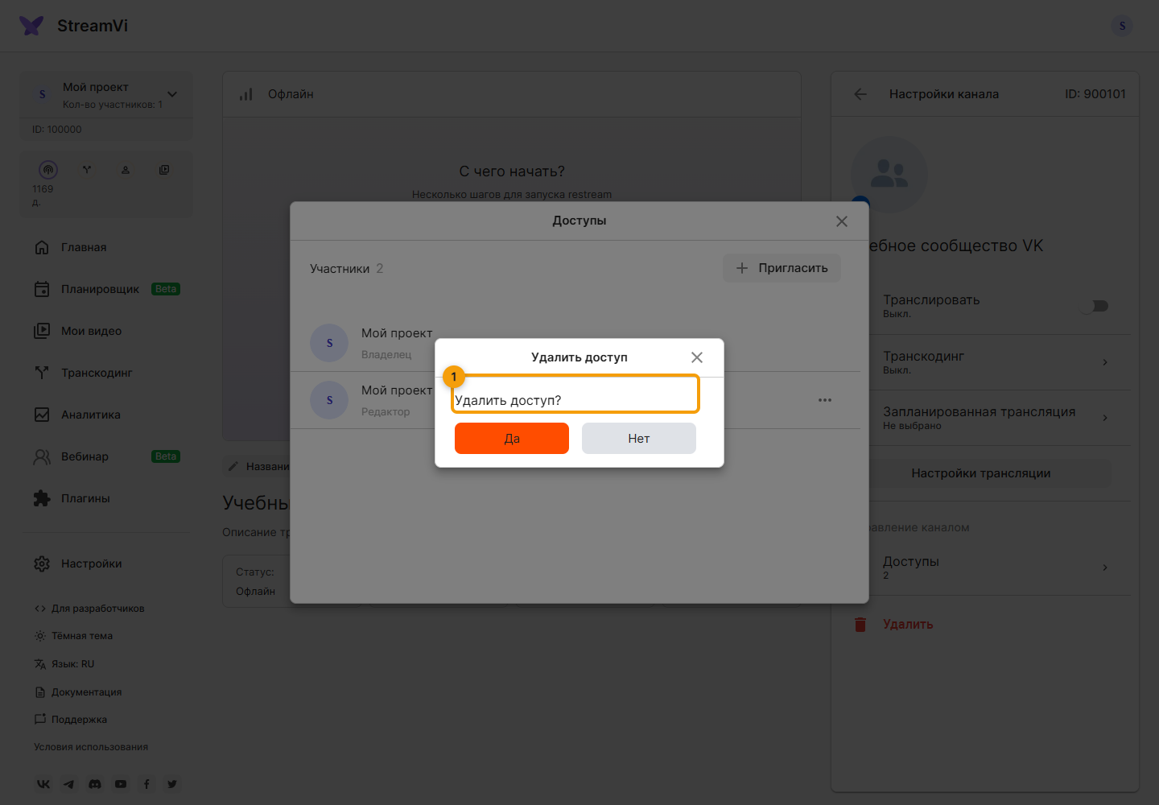Select the person icon in sidebar strip
1159x805 pixels.
(126, 170)
